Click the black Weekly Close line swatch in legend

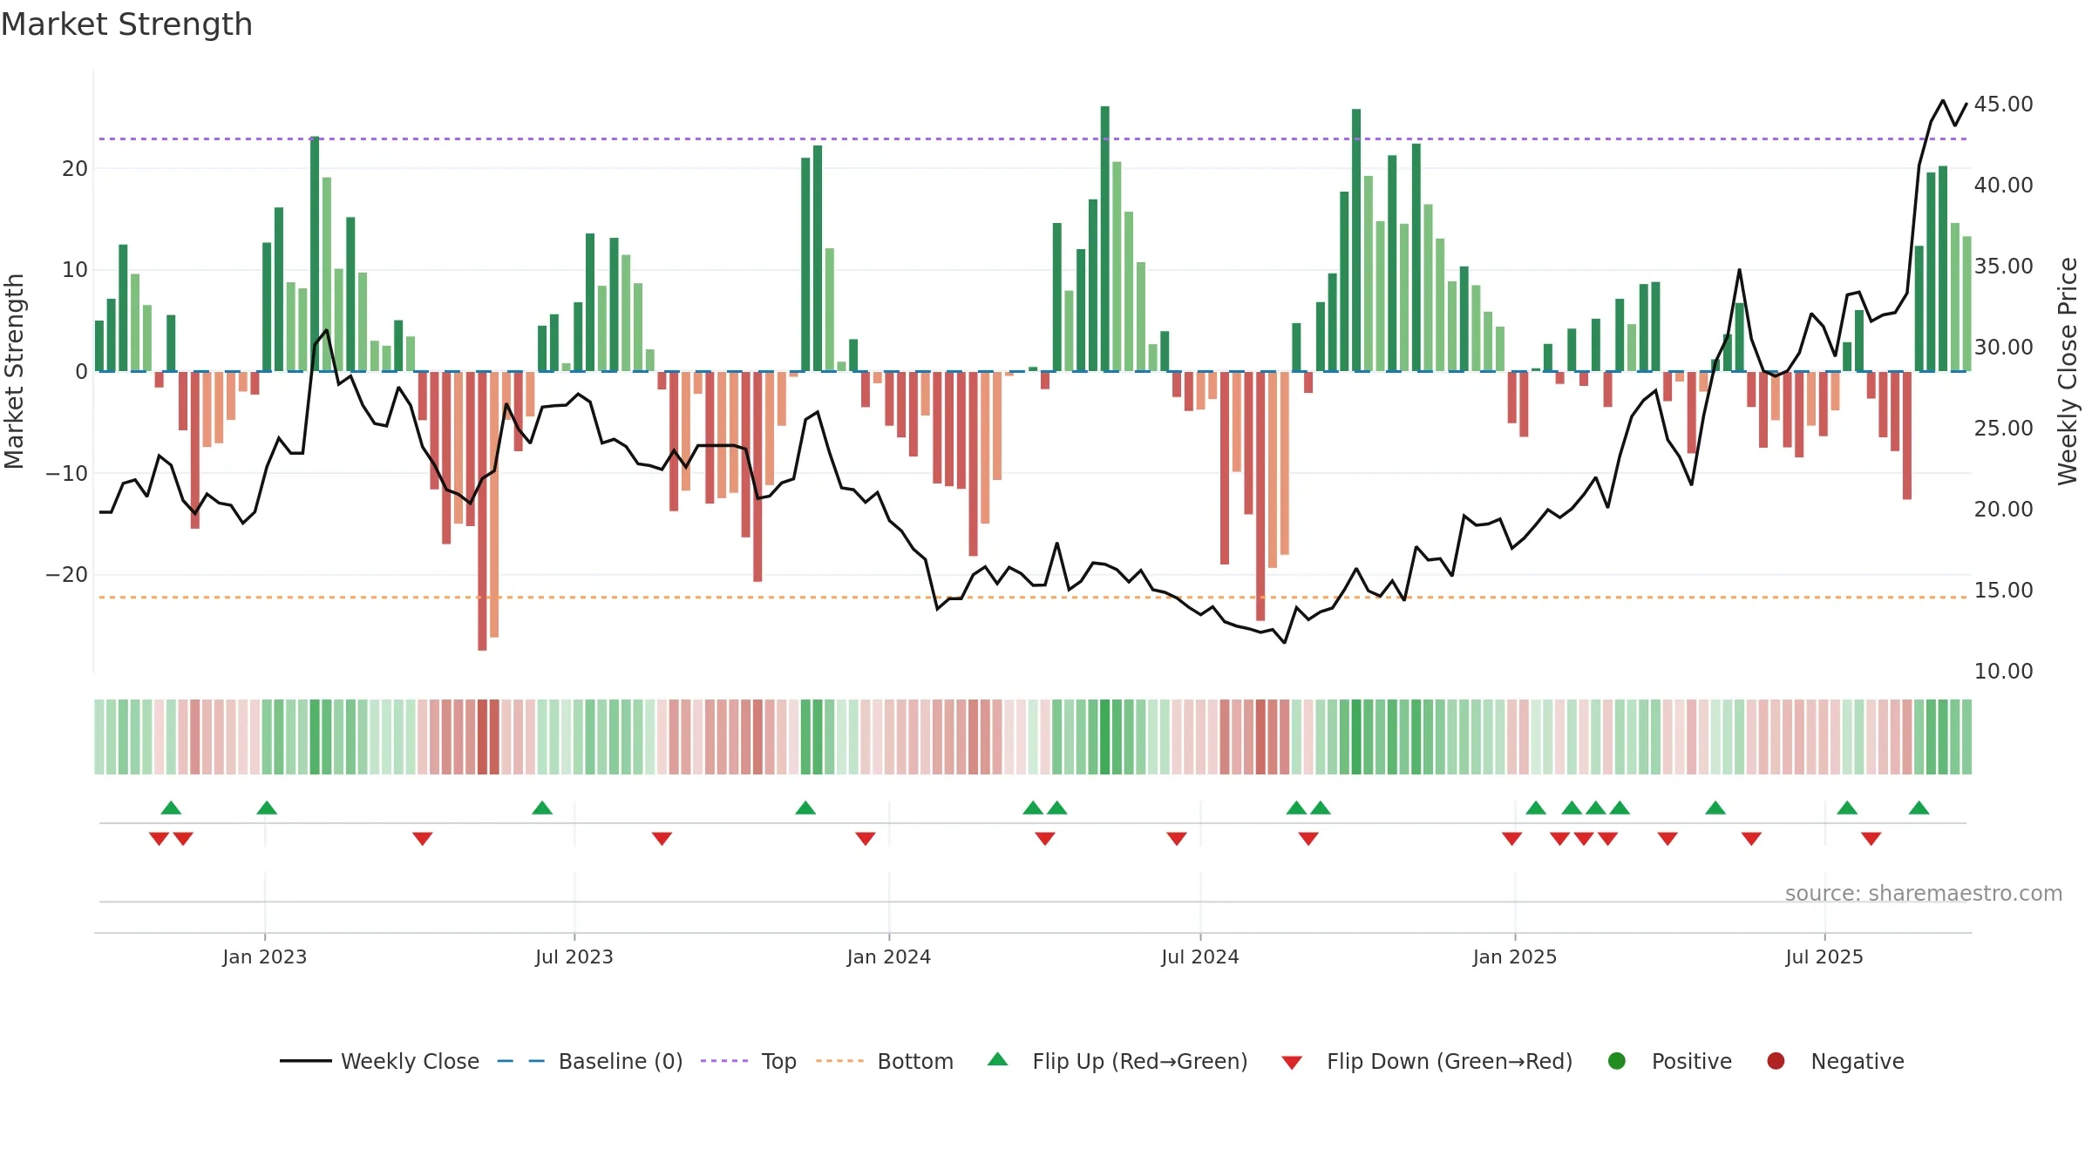305,1061
